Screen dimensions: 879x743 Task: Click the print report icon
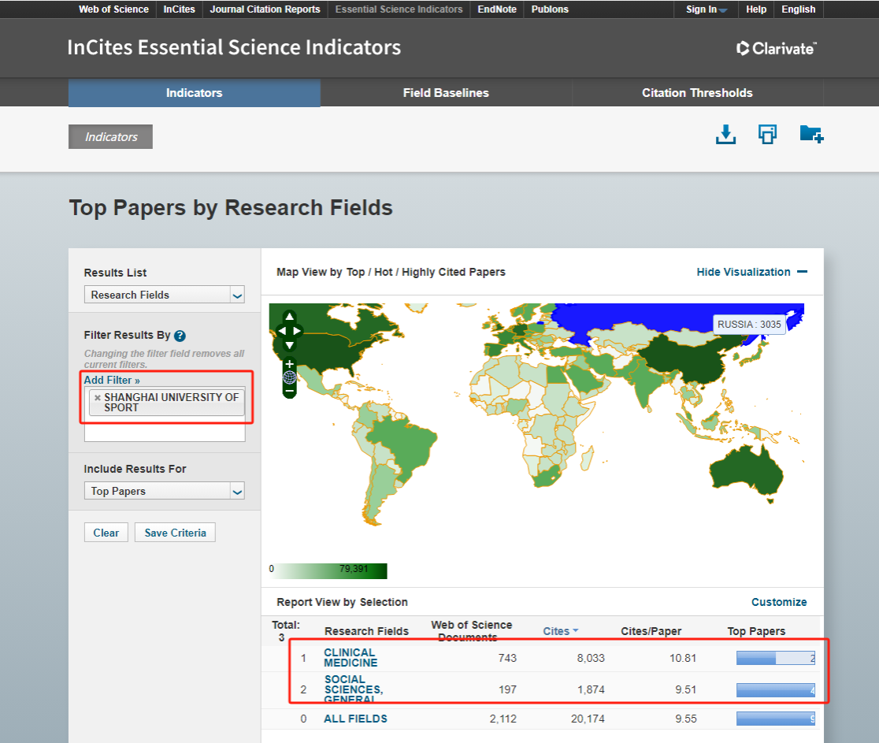[x=767, y=135]
